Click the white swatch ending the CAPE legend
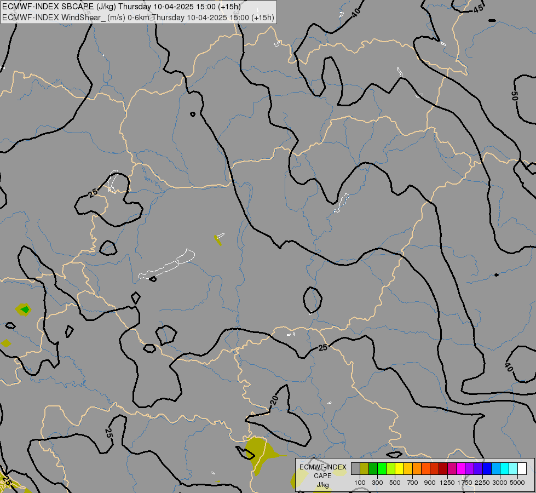 click(522, 468)
